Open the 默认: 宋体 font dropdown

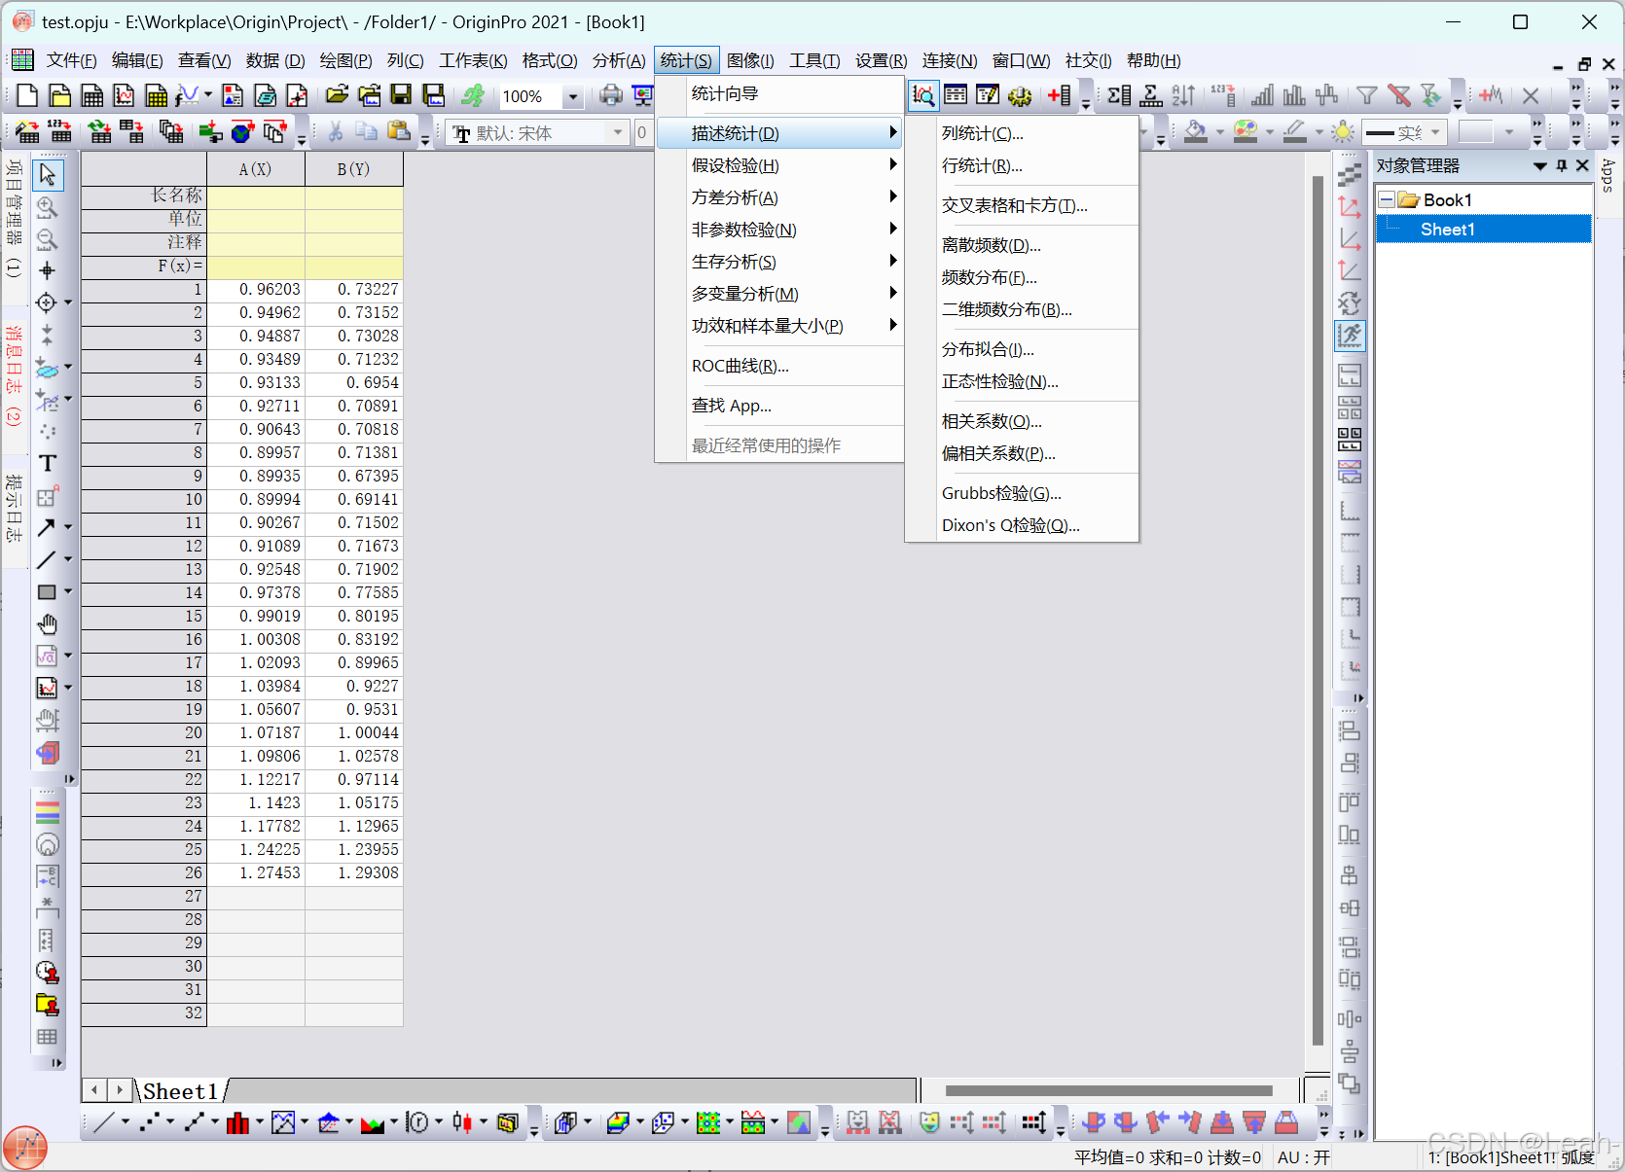(617, 132)
